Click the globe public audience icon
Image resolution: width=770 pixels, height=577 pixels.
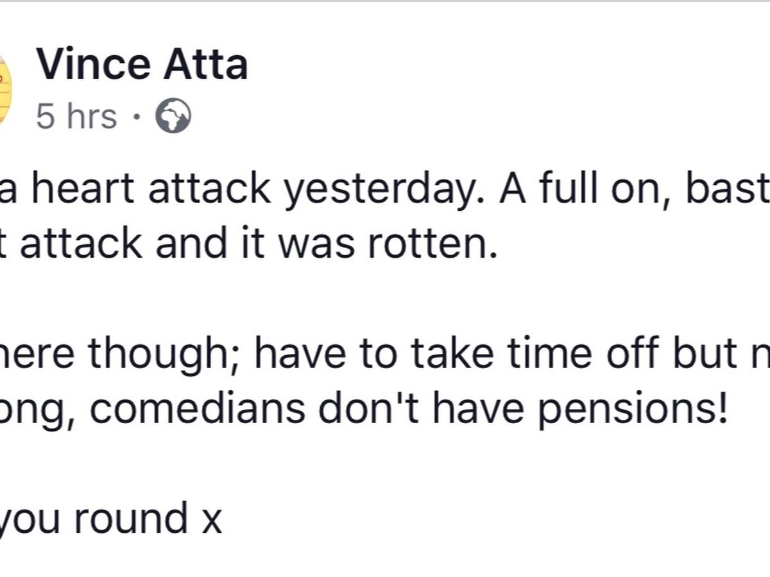coord(174,117)
